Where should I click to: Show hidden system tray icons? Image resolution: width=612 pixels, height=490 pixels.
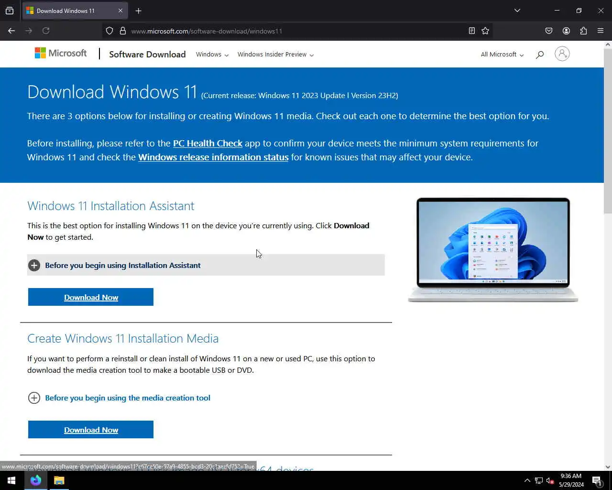tap(527, 480)
